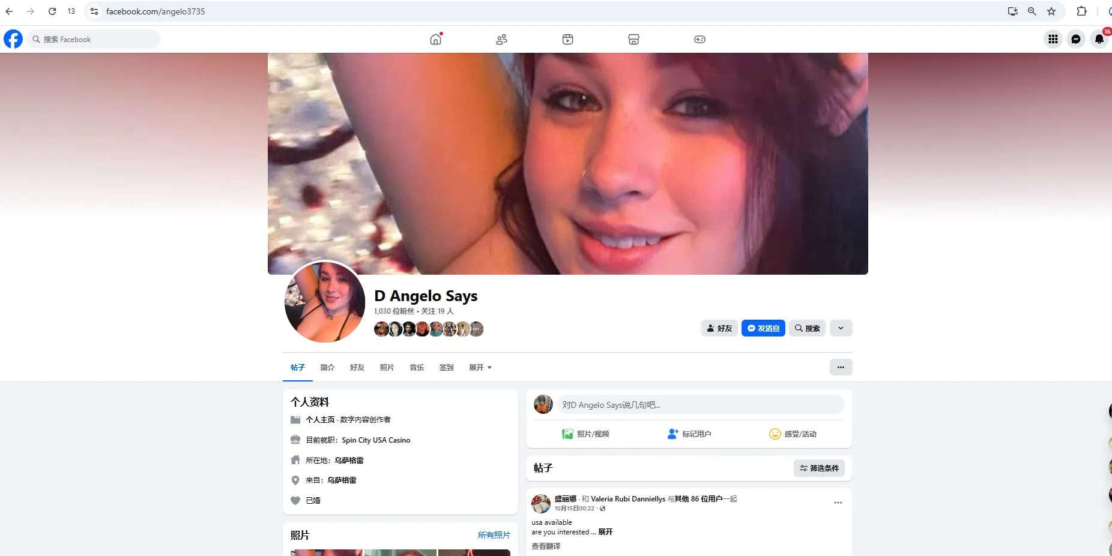The width and height of the screenshot is (1112, 556).
Task: Open 盛丽娜 post author name link
Action: coord(566,498)
